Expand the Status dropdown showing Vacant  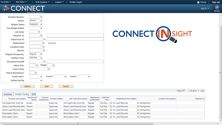(x=36, y=20)
